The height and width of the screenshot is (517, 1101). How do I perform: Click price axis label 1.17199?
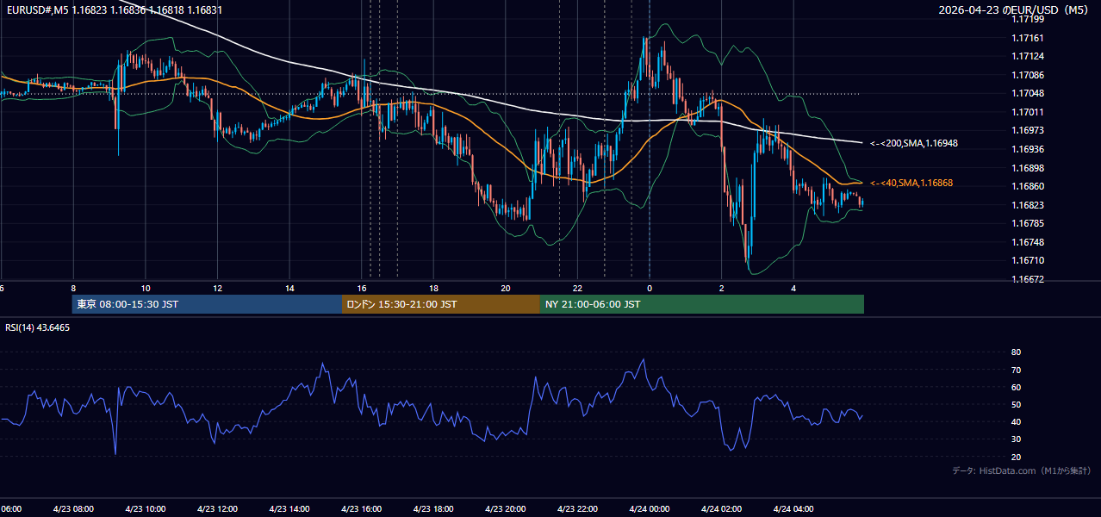click(1028, 19)
